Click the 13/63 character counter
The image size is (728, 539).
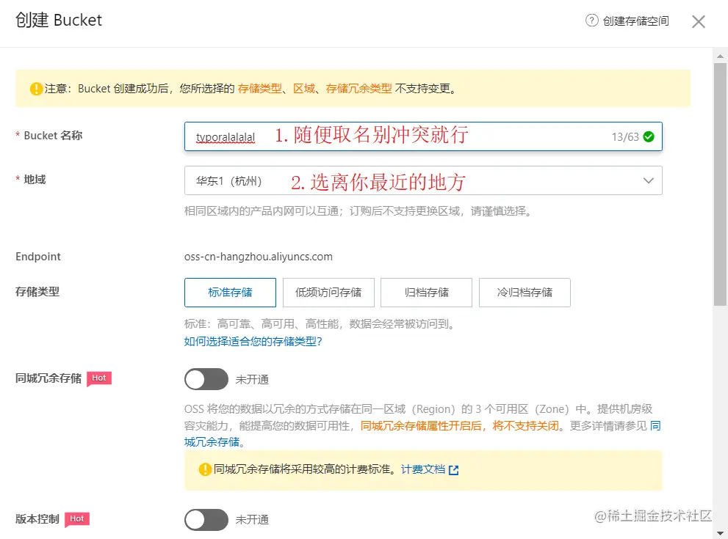625,136
